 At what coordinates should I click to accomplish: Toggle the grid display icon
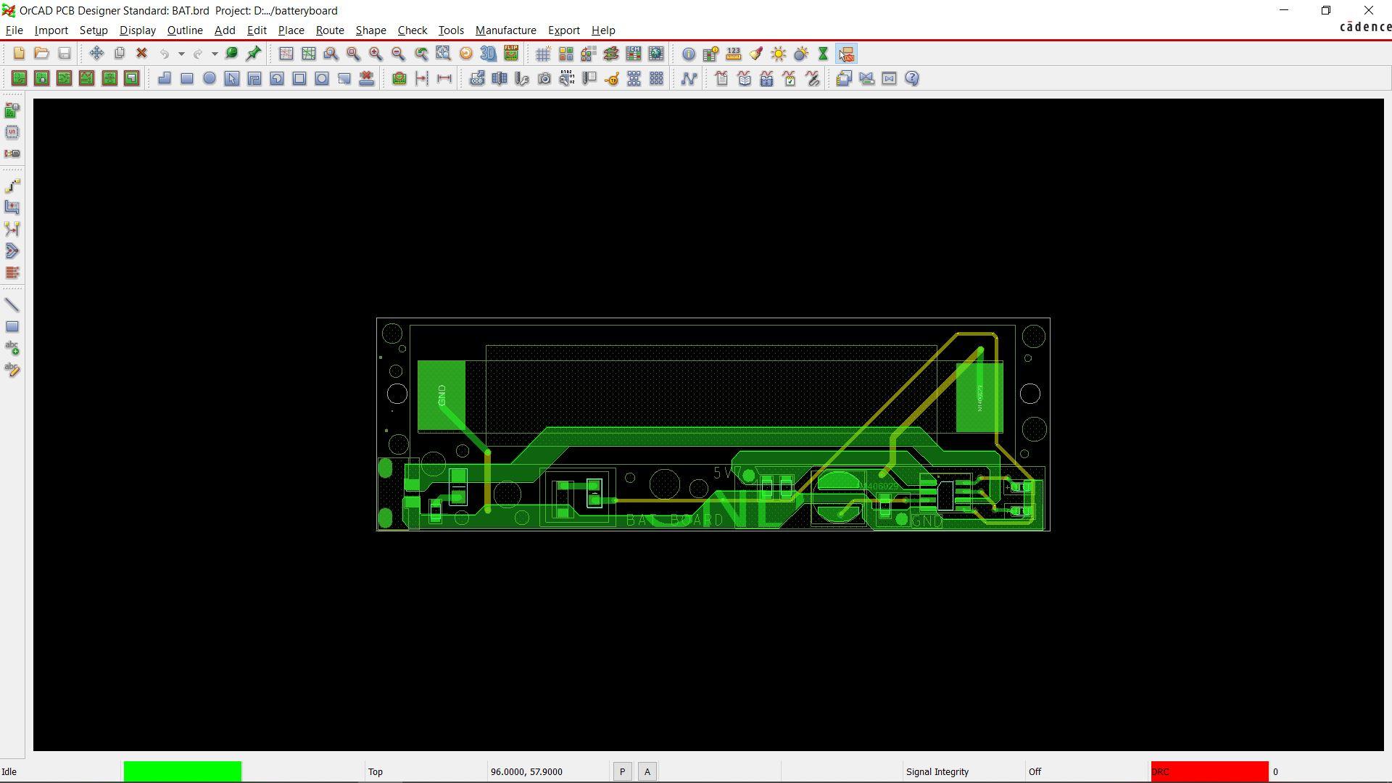pos(543,54)
